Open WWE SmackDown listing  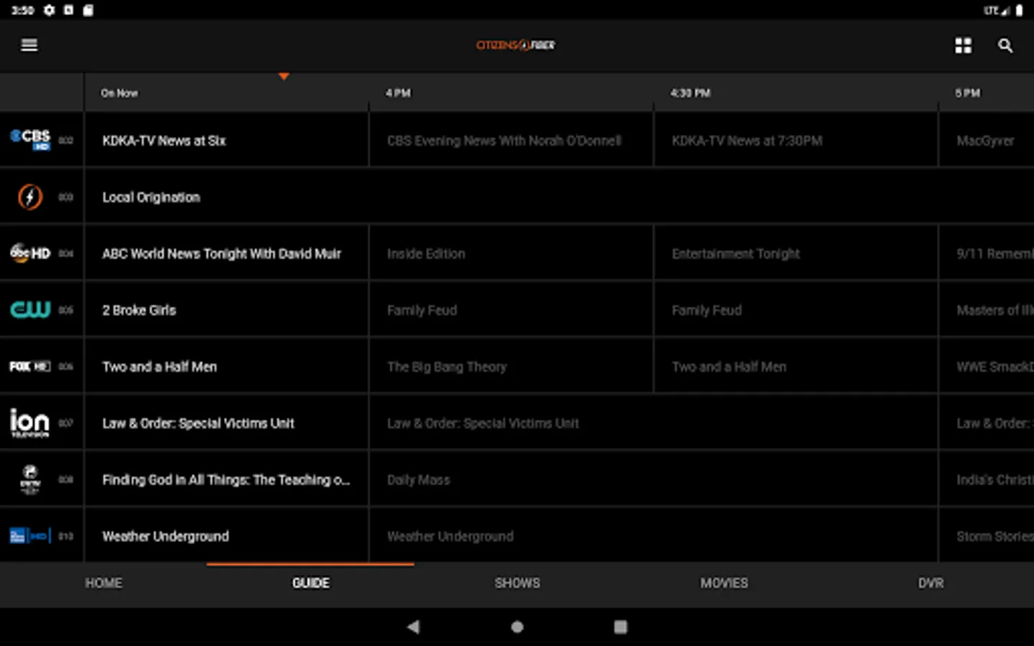(x=987, y=366)
